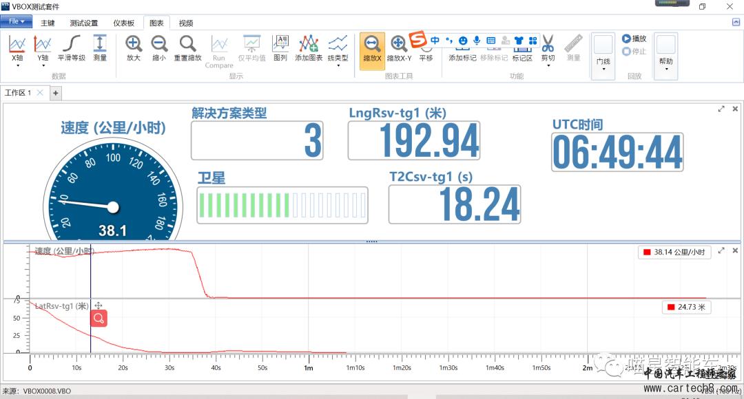The width and height of the screenshot is (744, 399).
Task: Click the 1m mark on the time axis
Action: [x=309, y=368]
